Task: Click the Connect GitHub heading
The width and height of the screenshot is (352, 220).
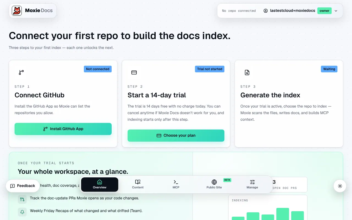Action: 39,95
